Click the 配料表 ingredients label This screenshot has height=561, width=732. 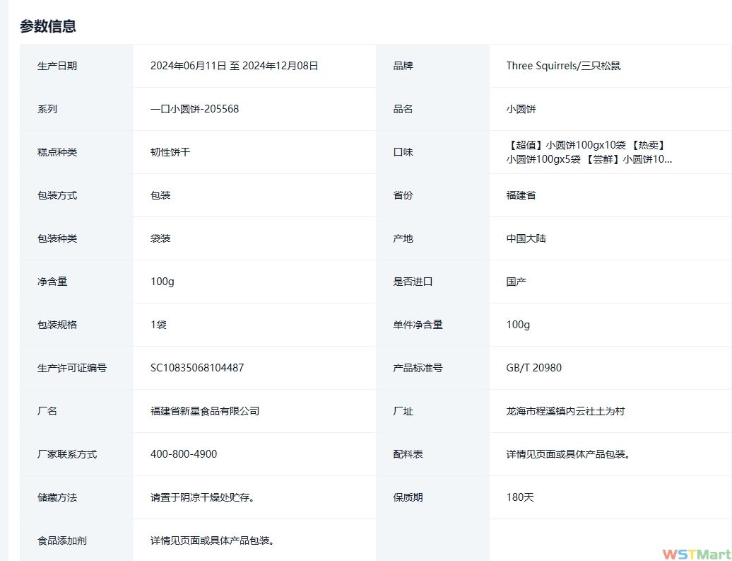(x=408, y=454)
